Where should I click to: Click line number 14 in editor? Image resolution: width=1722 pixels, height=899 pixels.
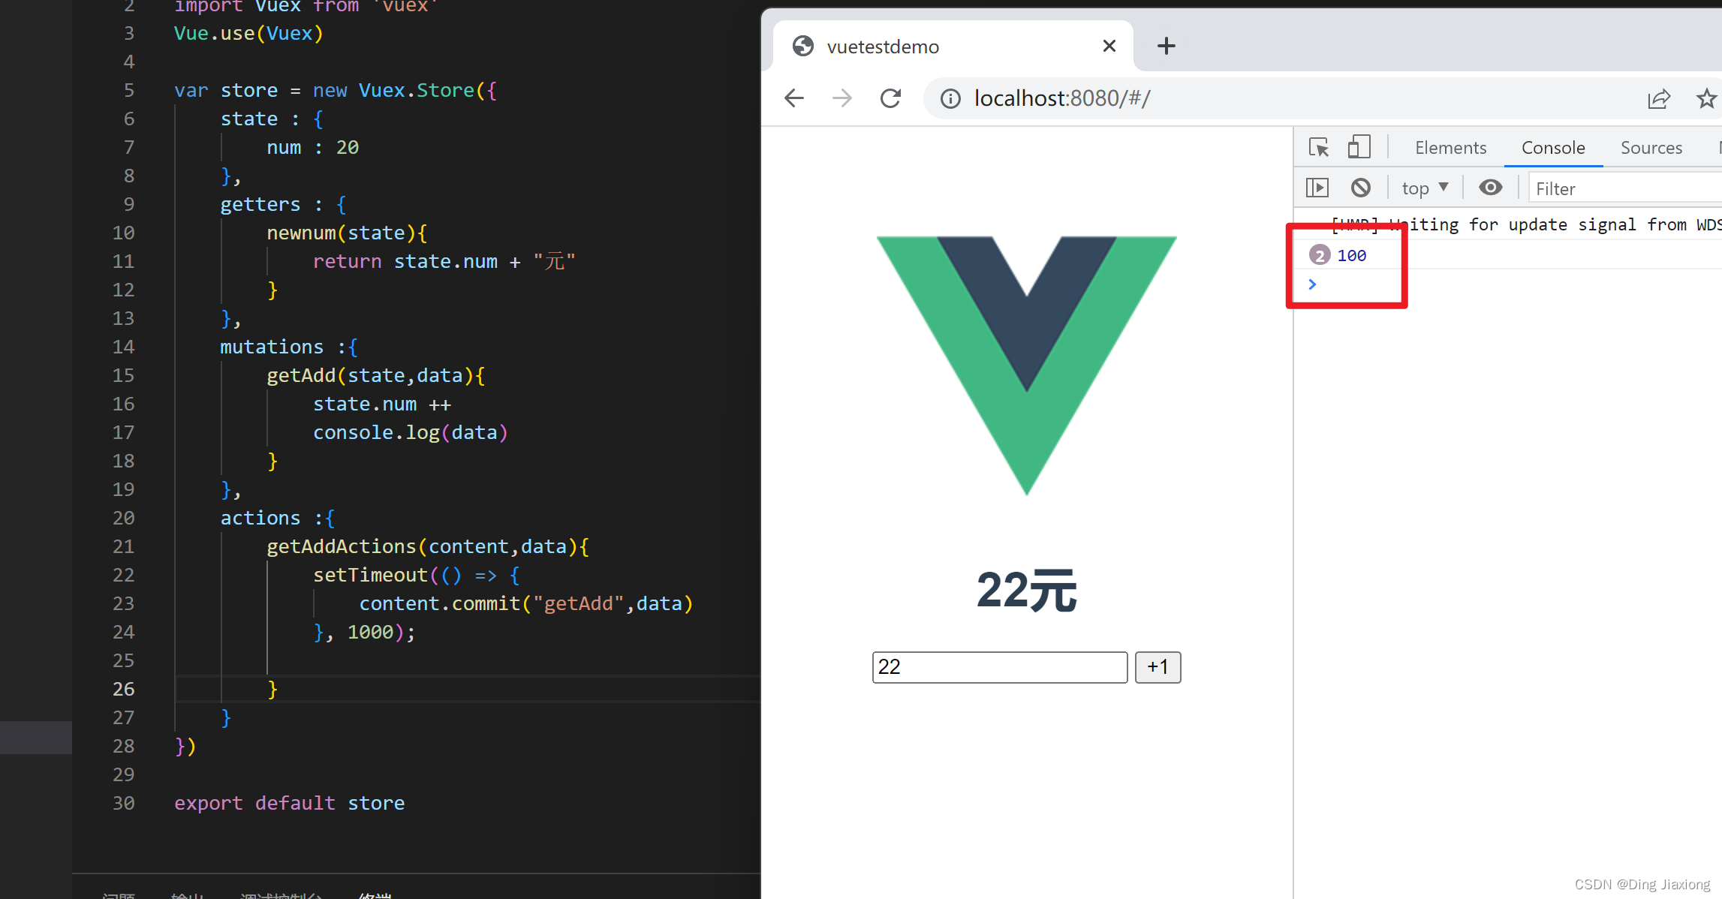click(x=124, y=347)
